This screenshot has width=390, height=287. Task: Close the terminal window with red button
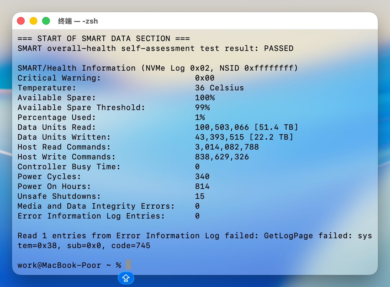point(21,21)
